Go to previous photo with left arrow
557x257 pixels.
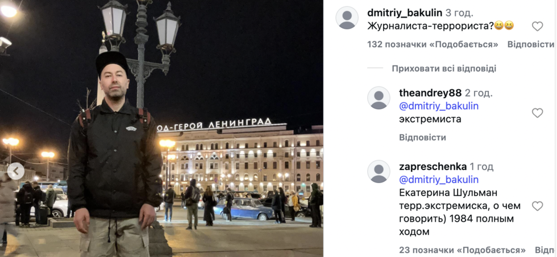16,171
